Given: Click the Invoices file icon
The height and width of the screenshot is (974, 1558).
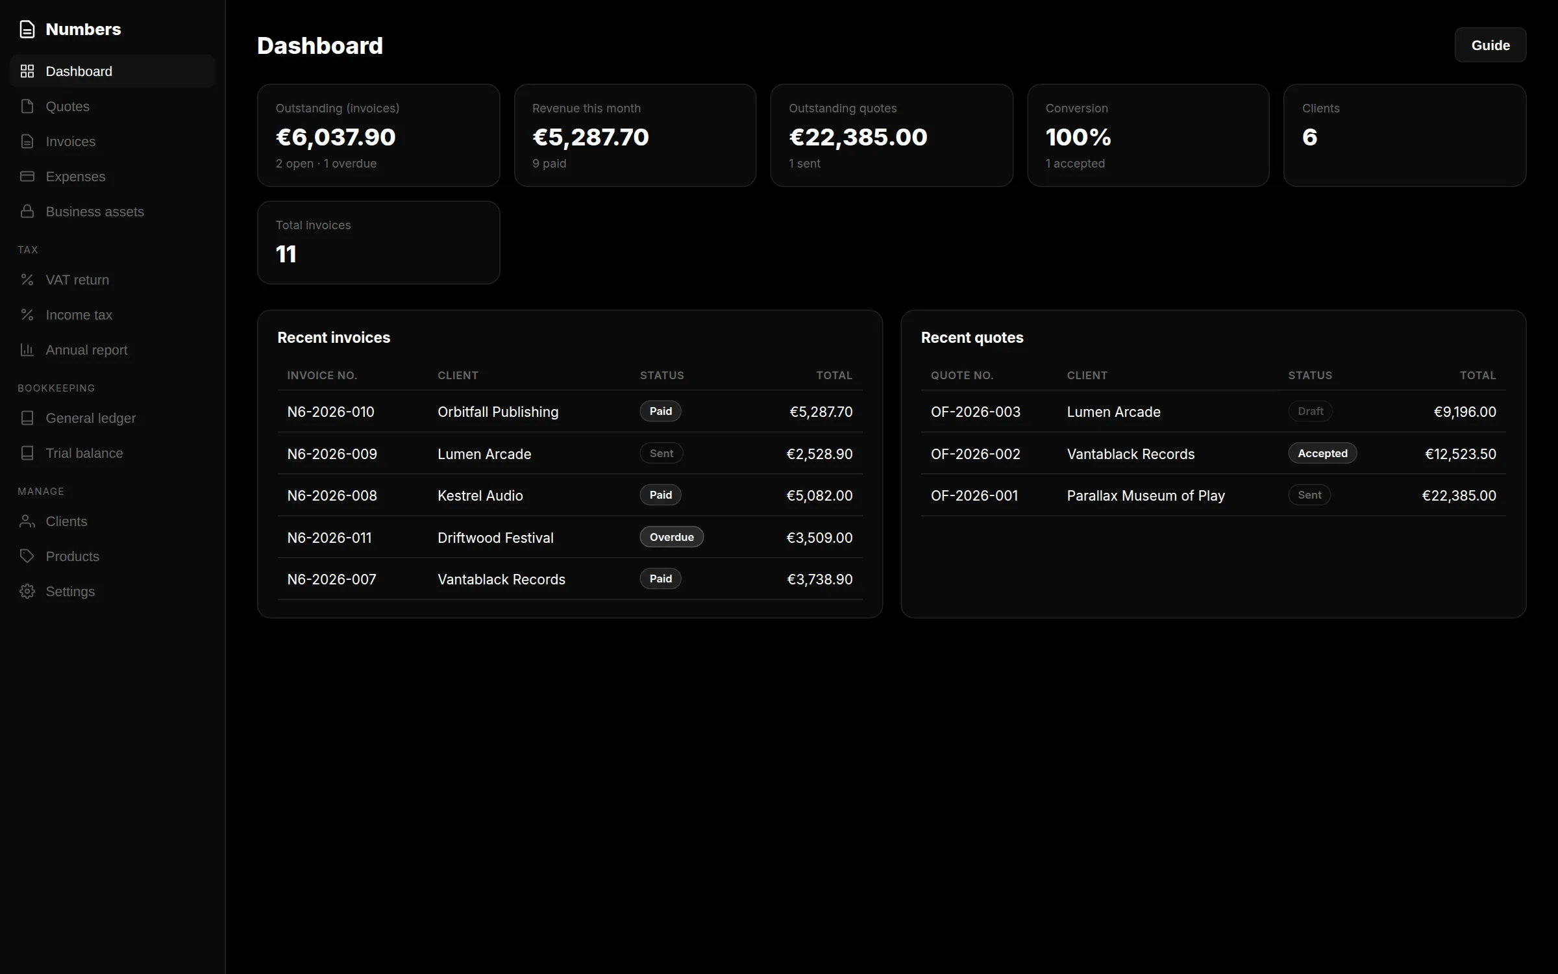Looking at the screenshot, I should click(x=27, y=142).
